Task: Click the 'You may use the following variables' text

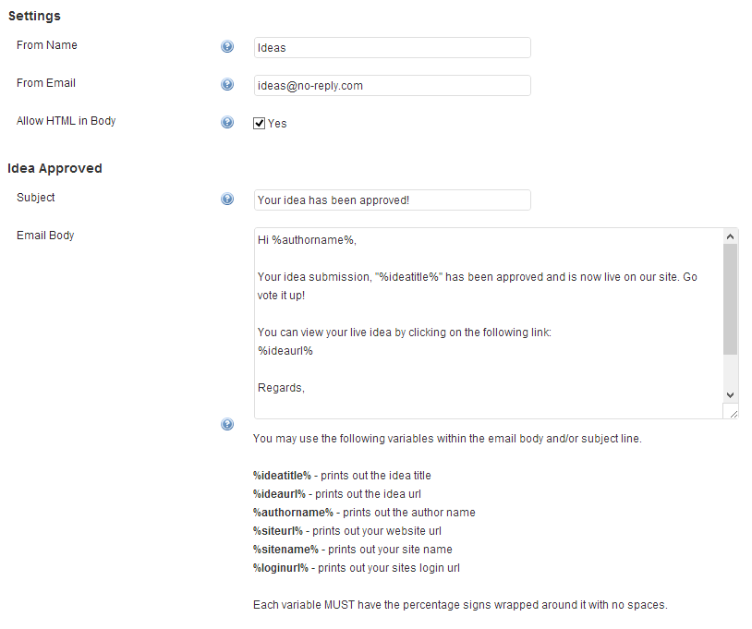Action: point(447,439)
